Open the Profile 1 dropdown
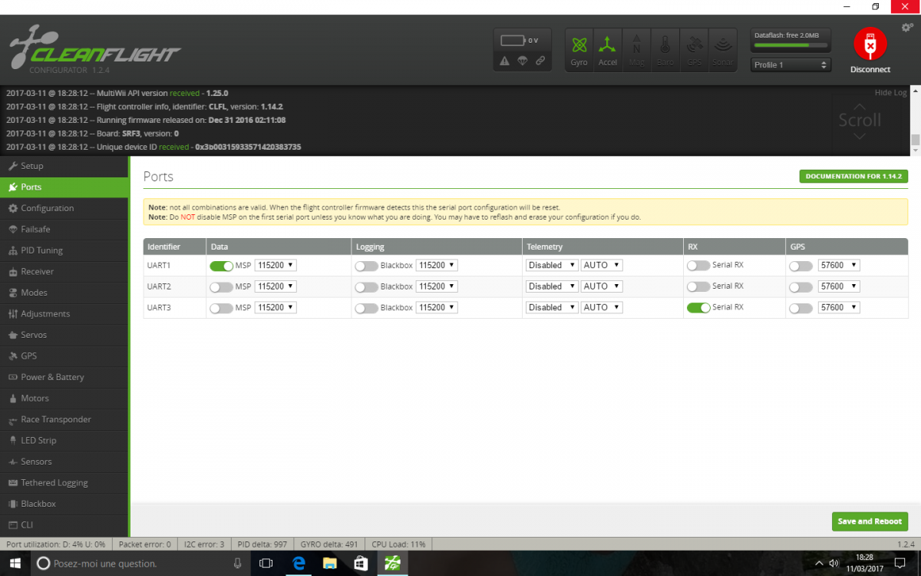This screenshot has height=576, width=921. point(791,65)
